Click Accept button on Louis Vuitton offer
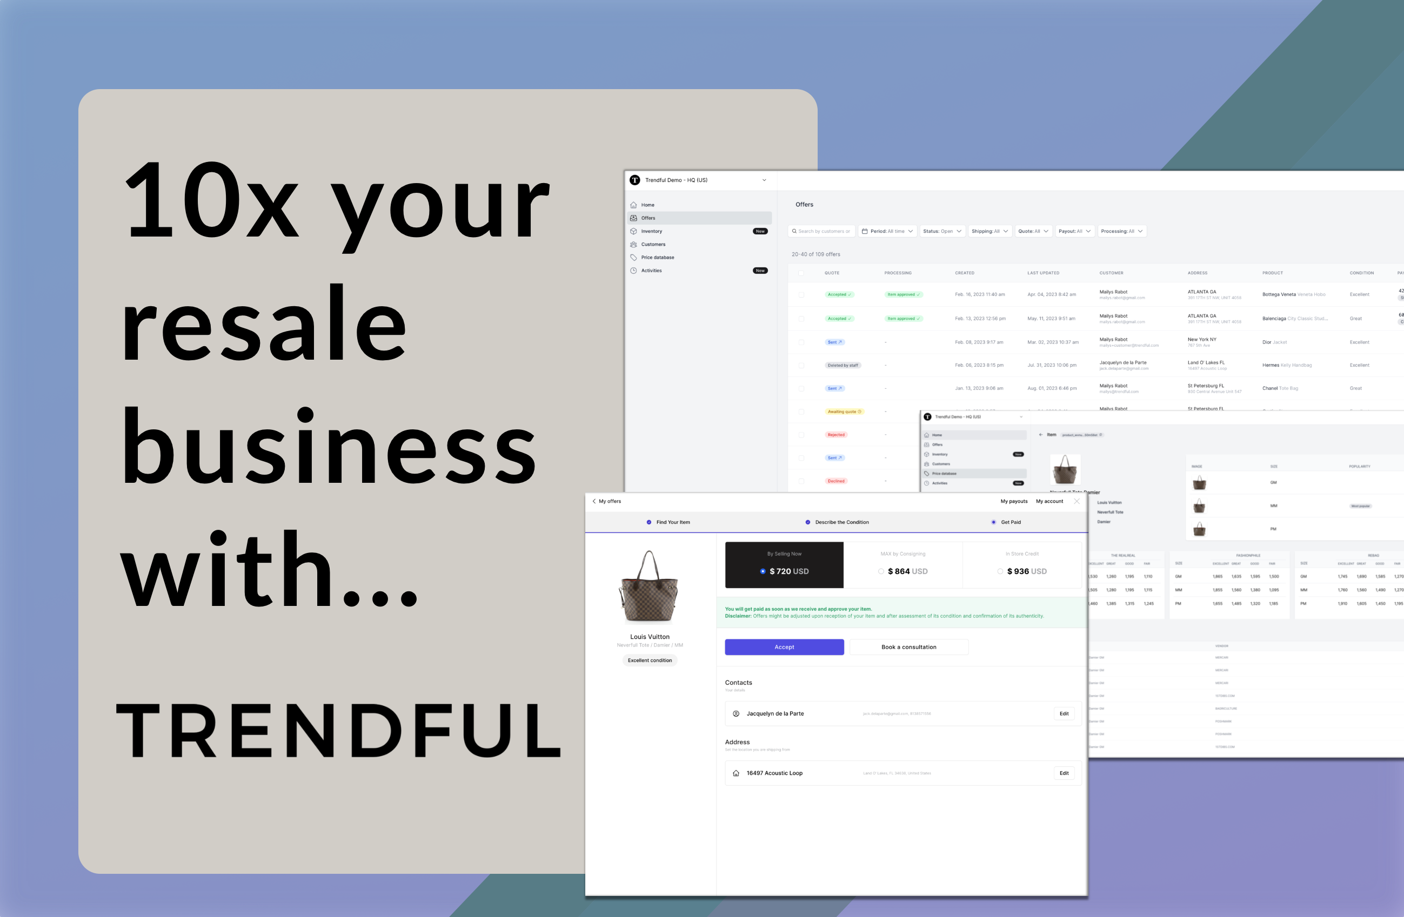This screenshot has height=917, width=1404. coord(785,646)
